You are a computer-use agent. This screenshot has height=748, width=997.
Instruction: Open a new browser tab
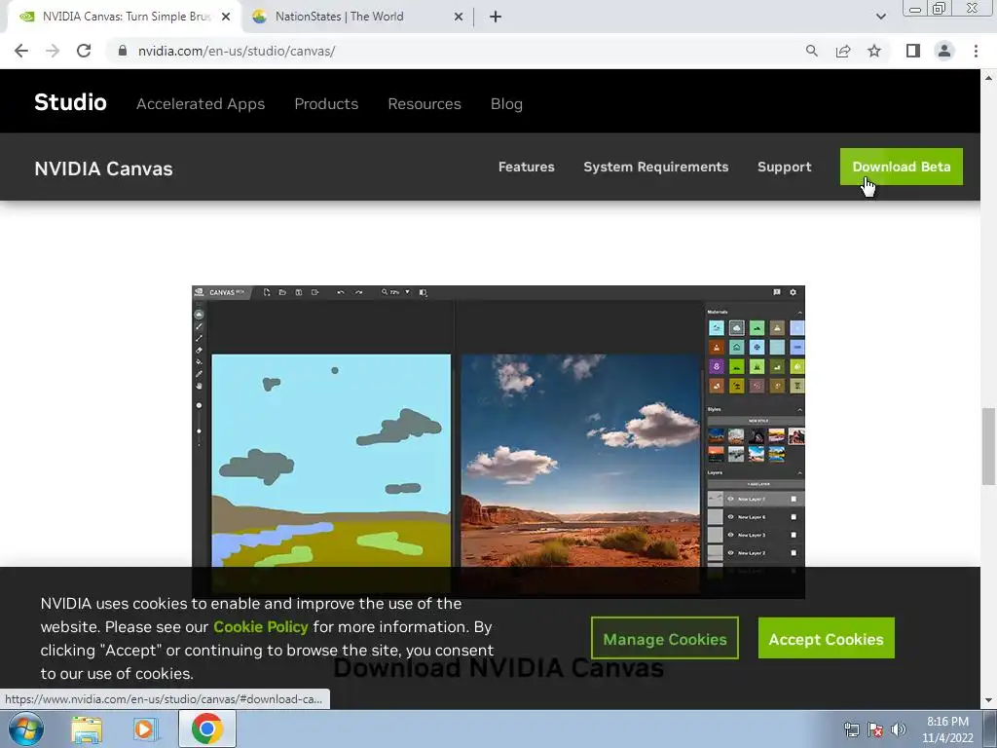(496, 18)
